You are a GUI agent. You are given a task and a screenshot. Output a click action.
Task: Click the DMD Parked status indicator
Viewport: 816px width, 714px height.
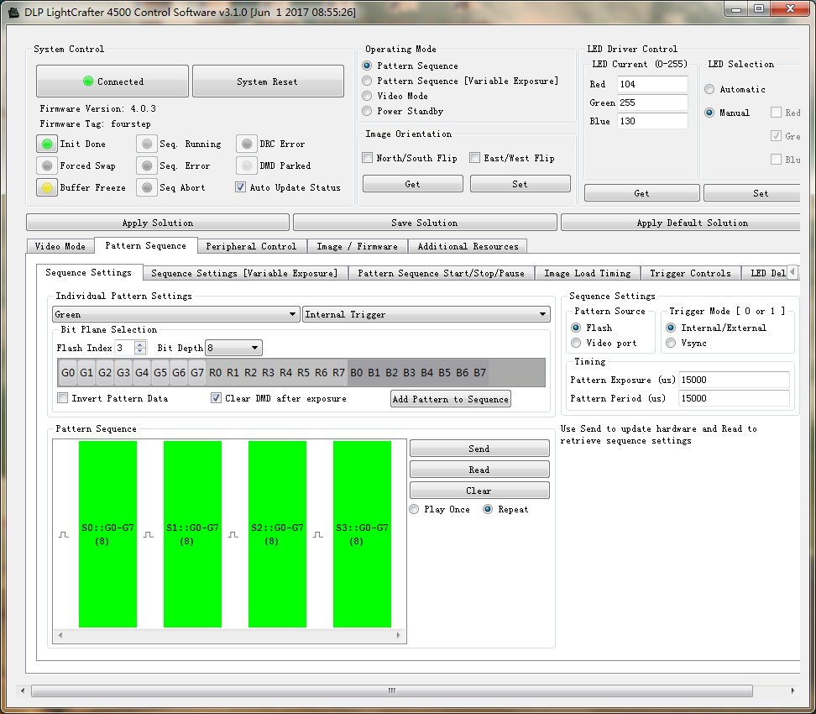247,165
